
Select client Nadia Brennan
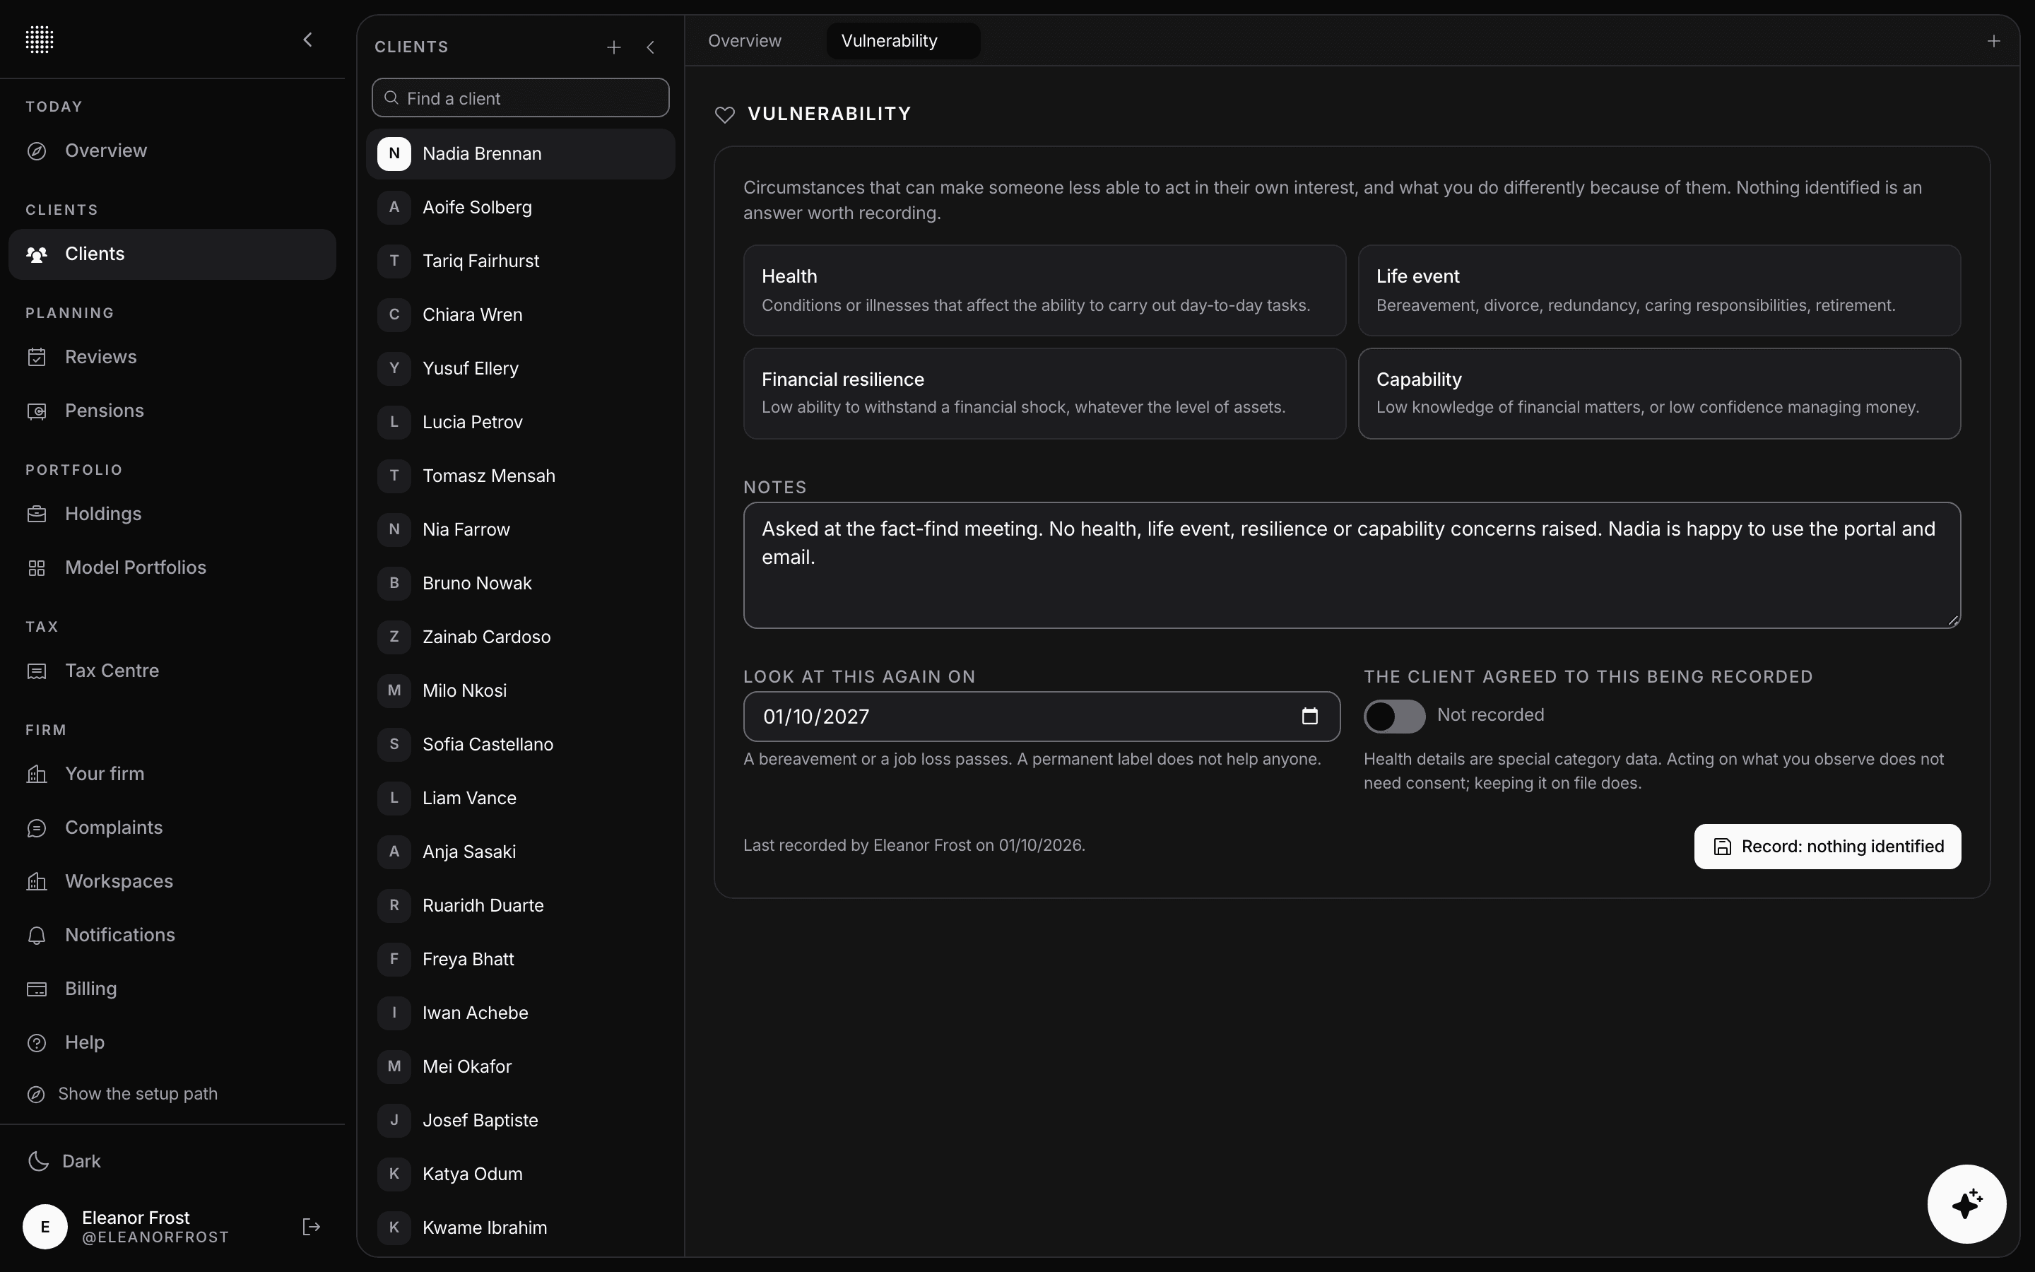(x=521, y=154)
